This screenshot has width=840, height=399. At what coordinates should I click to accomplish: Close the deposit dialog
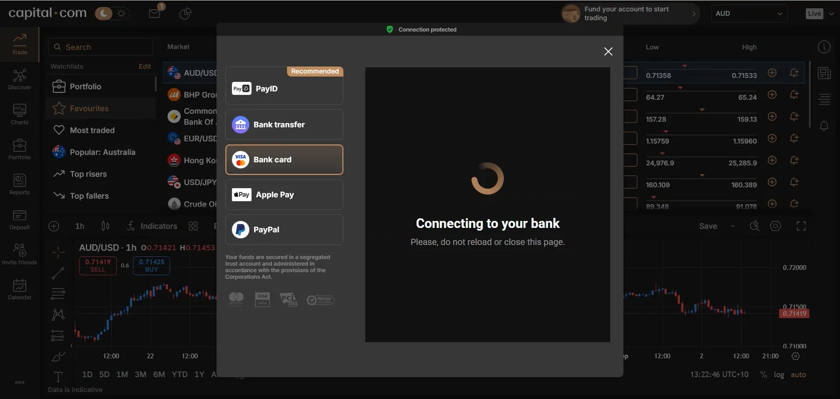pos(608,51)
